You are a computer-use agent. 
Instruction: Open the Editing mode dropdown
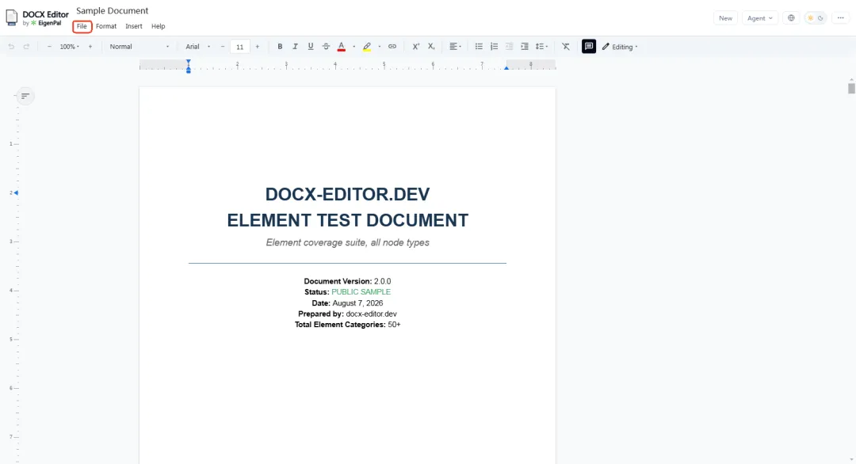620,47
